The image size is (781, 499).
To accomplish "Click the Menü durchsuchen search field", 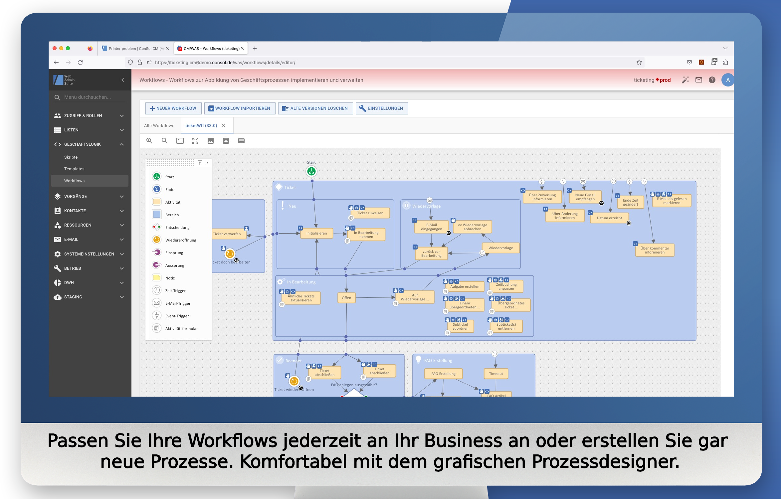I will [x=94, y=97].
